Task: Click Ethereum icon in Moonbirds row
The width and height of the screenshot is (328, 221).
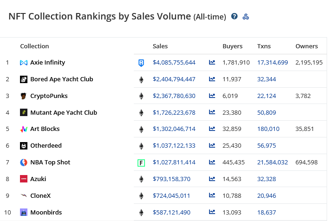Action: pos(141,213)
